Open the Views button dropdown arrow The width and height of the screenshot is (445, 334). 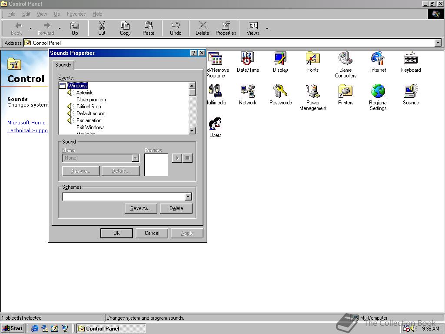[267, 29]
